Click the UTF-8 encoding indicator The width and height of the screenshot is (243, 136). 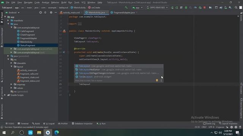coord(211,127)
